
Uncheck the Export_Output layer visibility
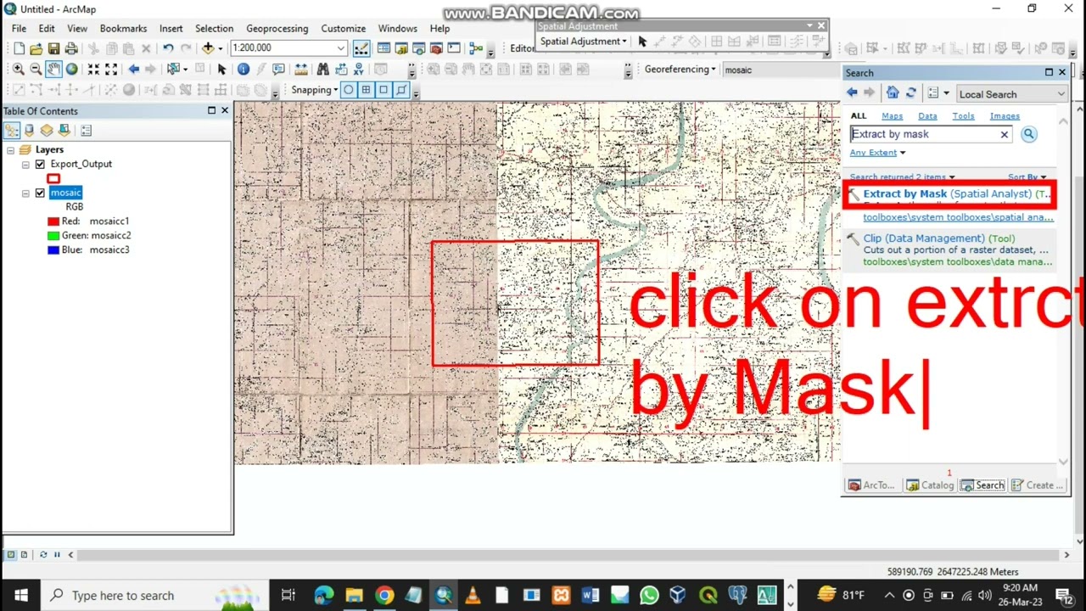click(40, 165)
